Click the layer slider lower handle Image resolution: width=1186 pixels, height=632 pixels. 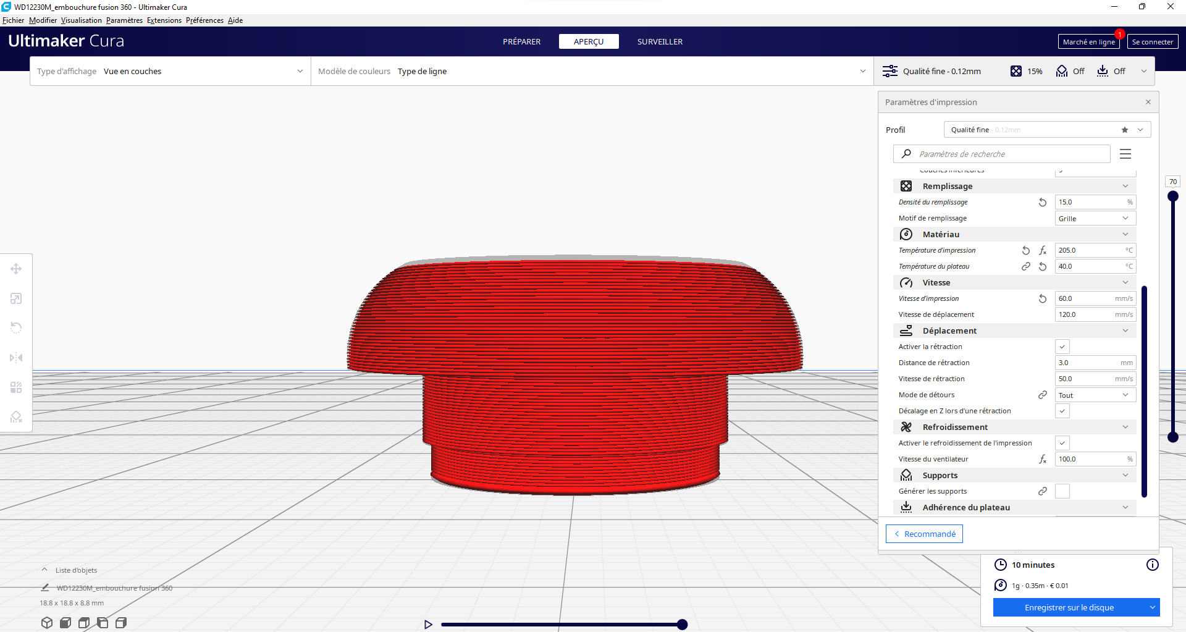(1173, 437)
